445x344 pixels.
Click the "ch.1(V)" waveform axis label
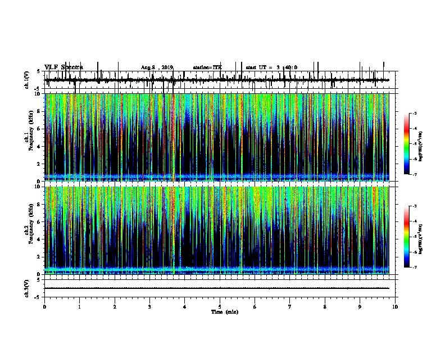click(26, 80)
